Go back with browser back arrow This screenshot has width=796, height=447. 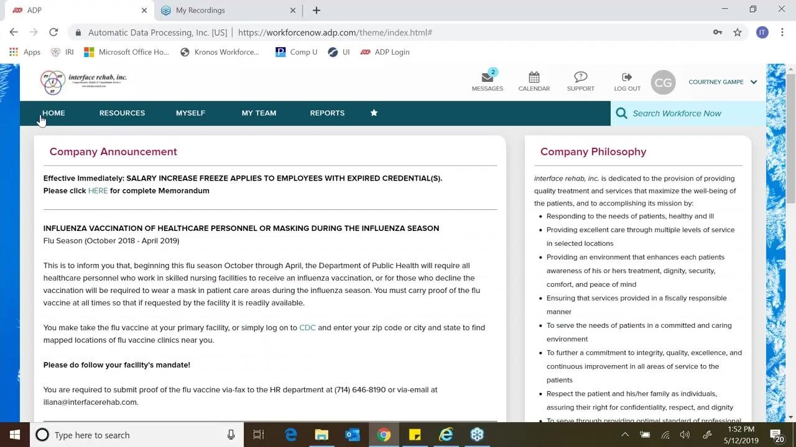[14, 32]
